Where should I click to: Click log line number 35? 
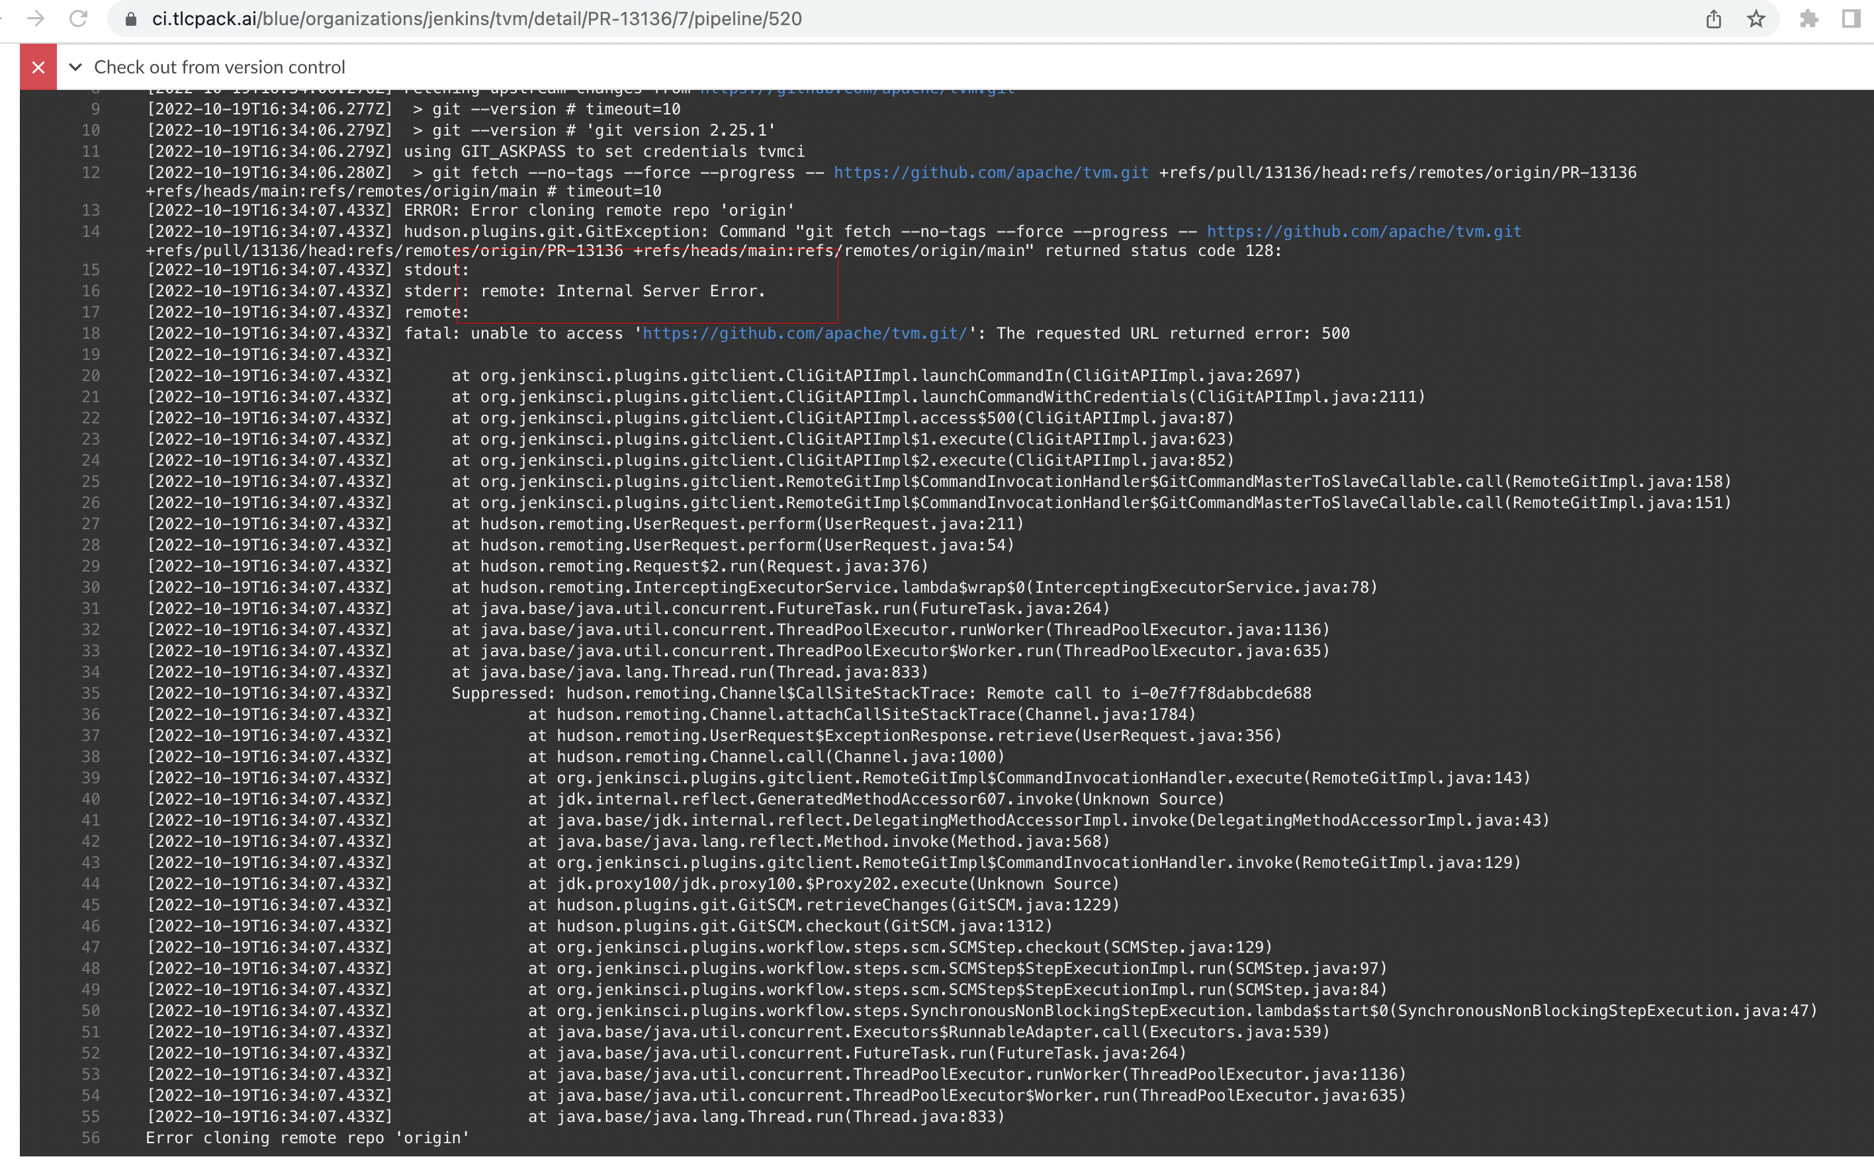pos(90,693)
